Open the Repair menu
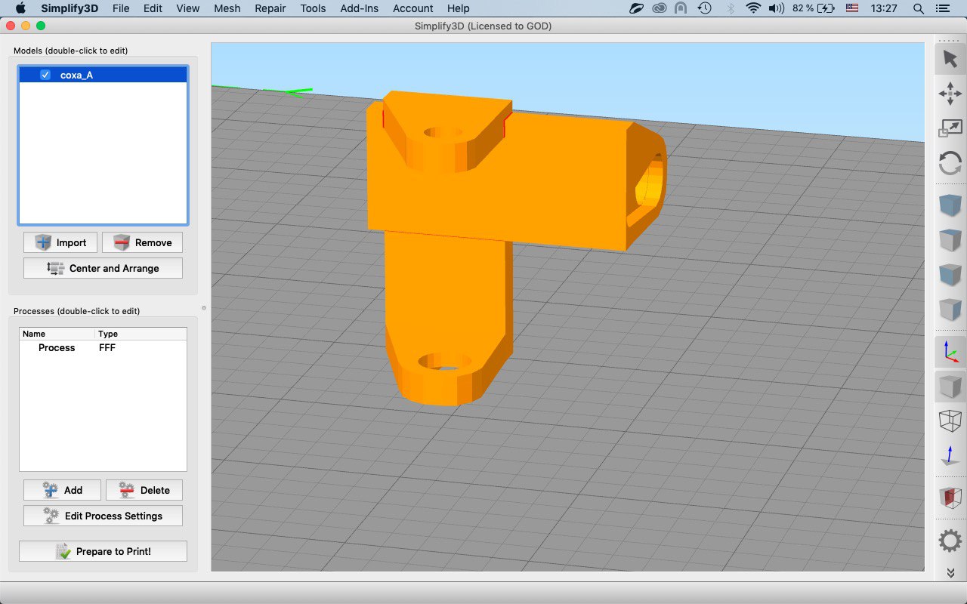This screenshot has height=604, width=967. [x=270, y=8]
